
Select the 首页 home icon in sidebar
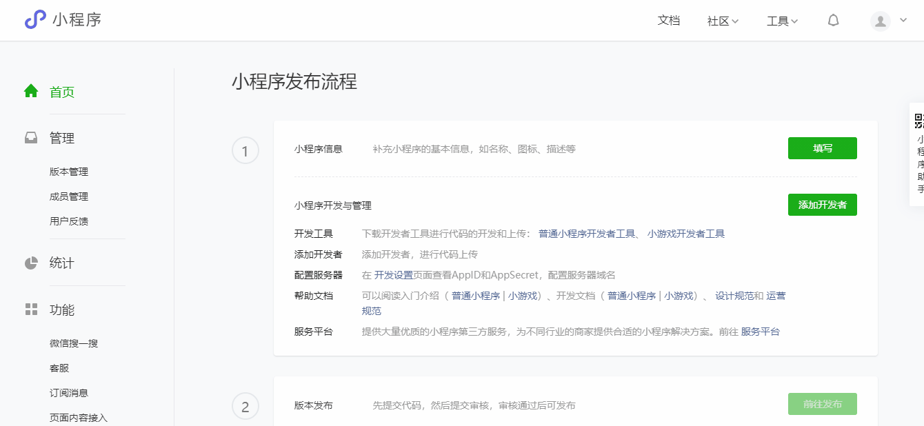click(30, 90)
